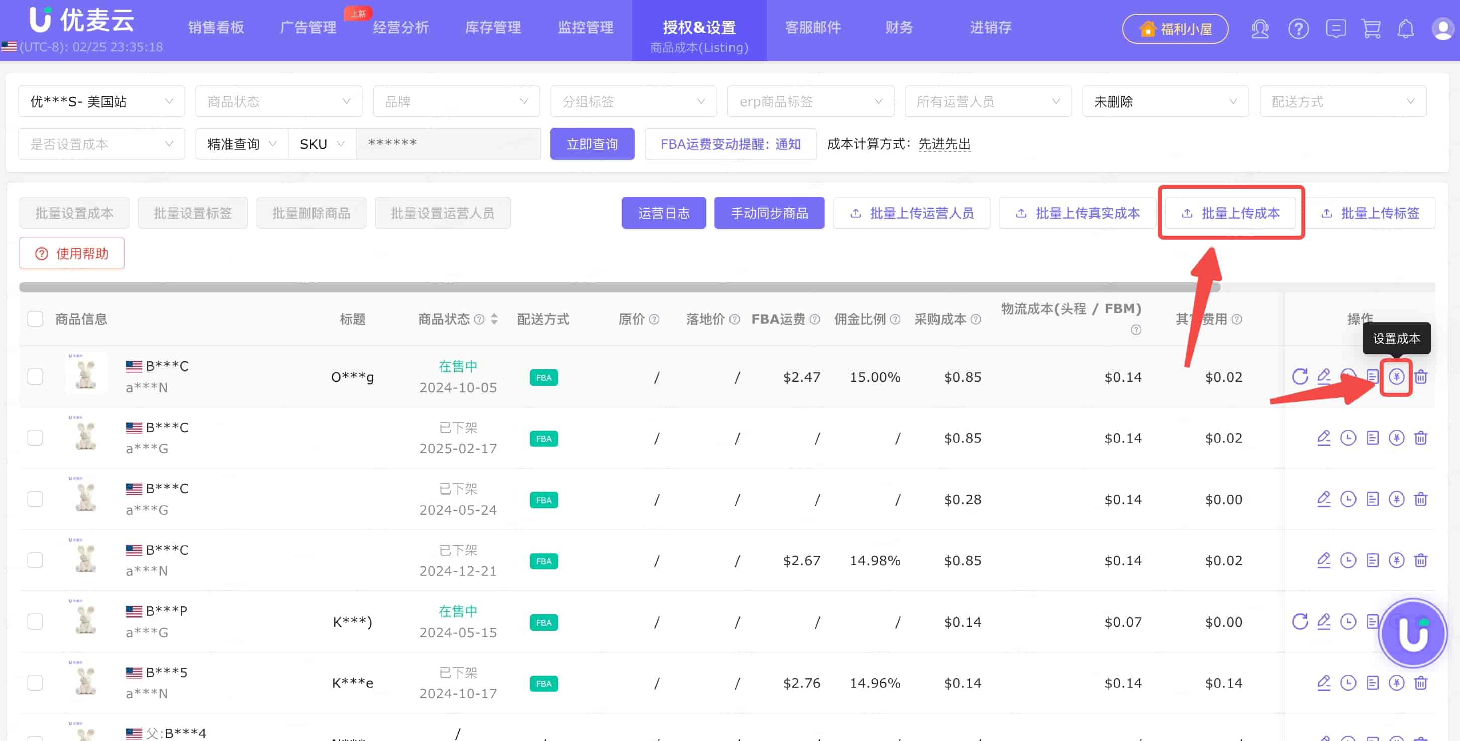The image size is (1460, 741).
Task: Click refresh icon for the 2024-05-15 row
Action: pos(1300,621)
